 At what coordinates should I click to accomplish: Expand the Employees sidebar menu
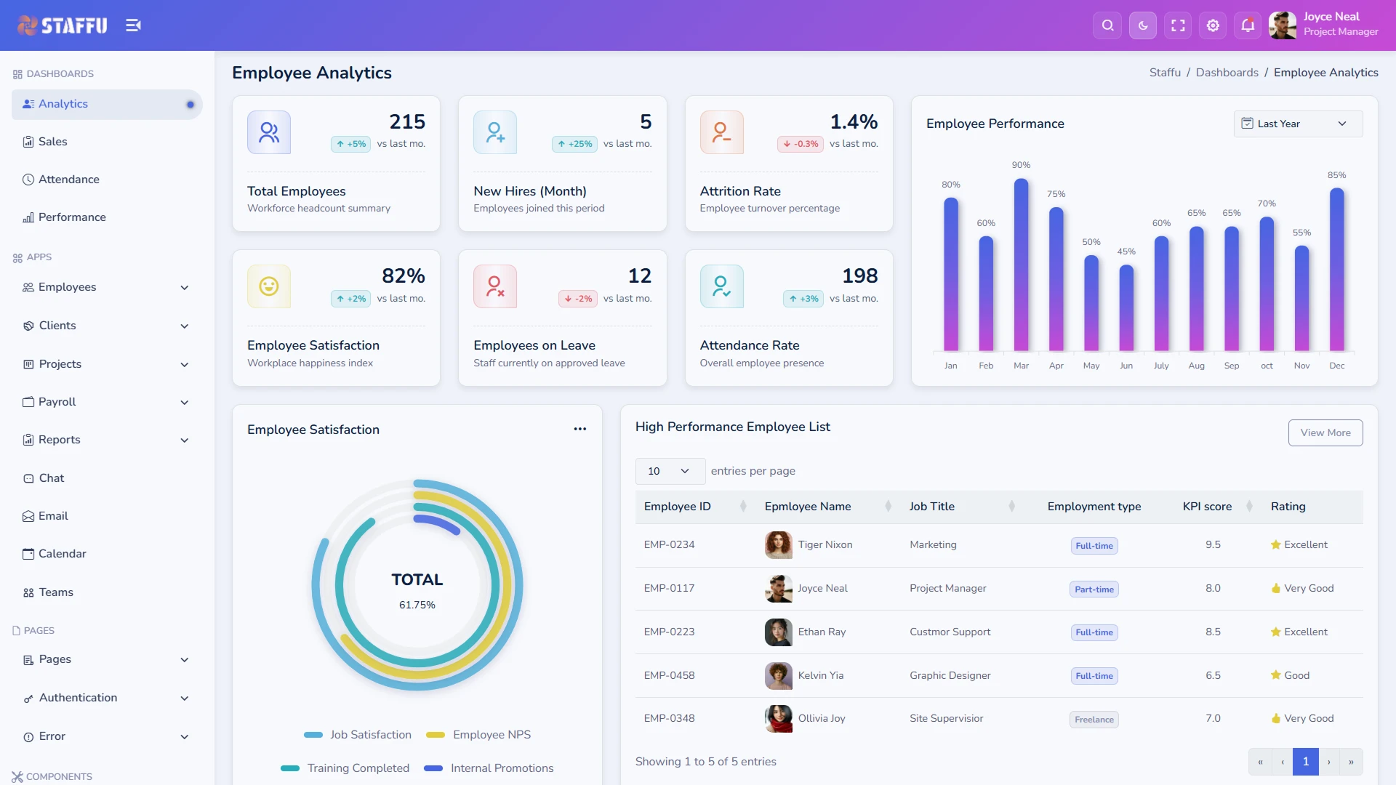point(107,287)
